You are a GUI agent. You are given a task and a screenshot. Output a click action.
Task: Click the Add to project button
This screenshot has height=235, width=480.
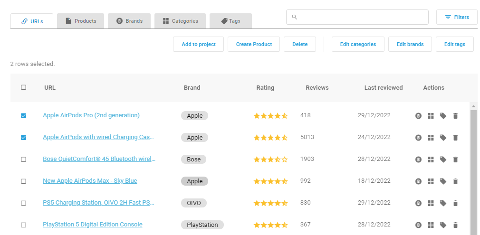(198, 44)
